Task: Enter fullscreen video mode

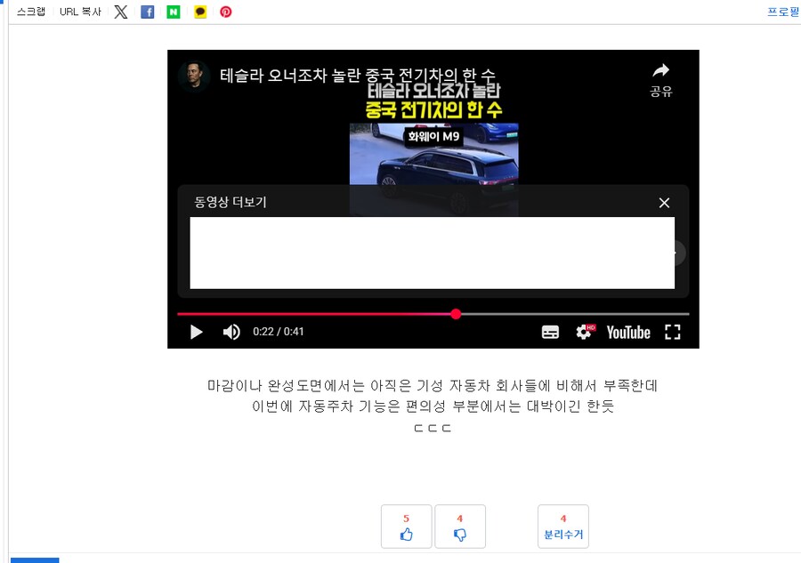Action: click(673, 332)
